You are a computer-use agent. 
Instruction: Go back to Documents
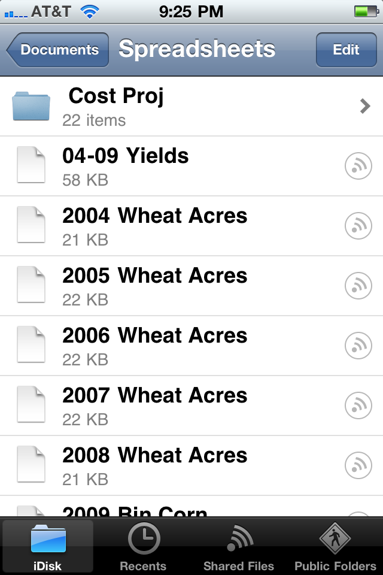[58, 50]
